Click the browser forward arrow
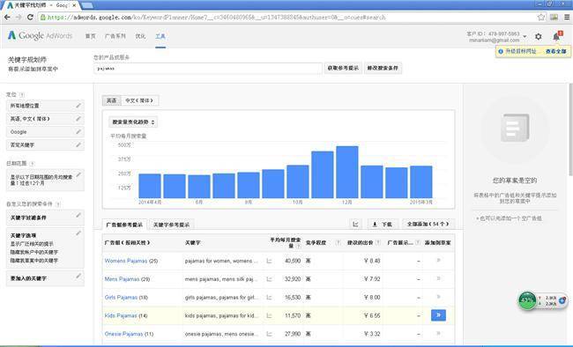 (19, 17)
